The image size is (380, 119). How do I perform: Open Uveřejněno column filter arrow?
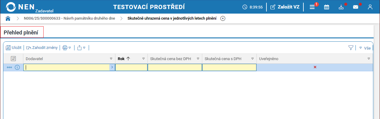point(369,59)
